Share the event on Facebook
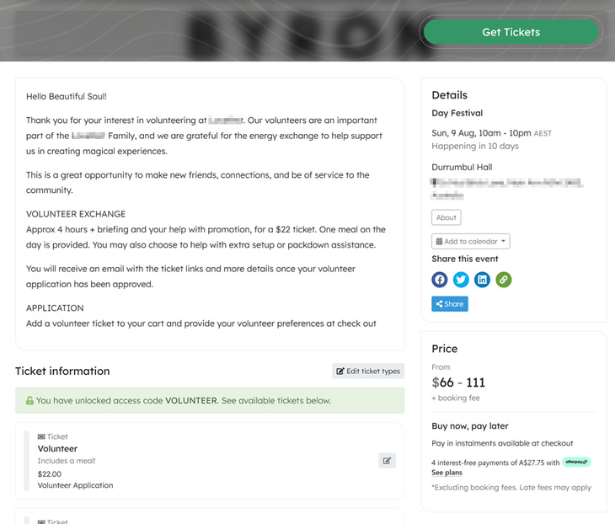 click(x=440, y=280)
